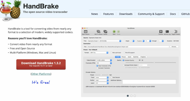190x101 pixels.
Task: Open the Level dropdown set to 4.0
Action: tap(102, 83)
